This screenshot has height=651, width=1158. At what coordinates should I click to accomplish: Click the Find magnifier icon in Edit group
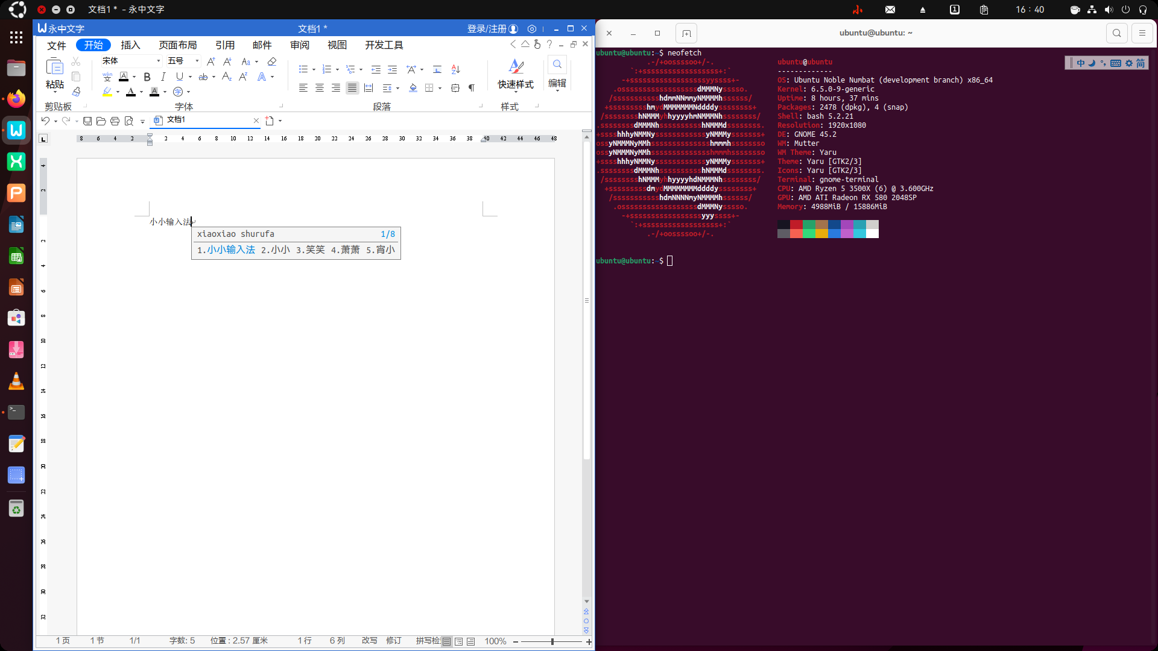(x=557, y=64)
